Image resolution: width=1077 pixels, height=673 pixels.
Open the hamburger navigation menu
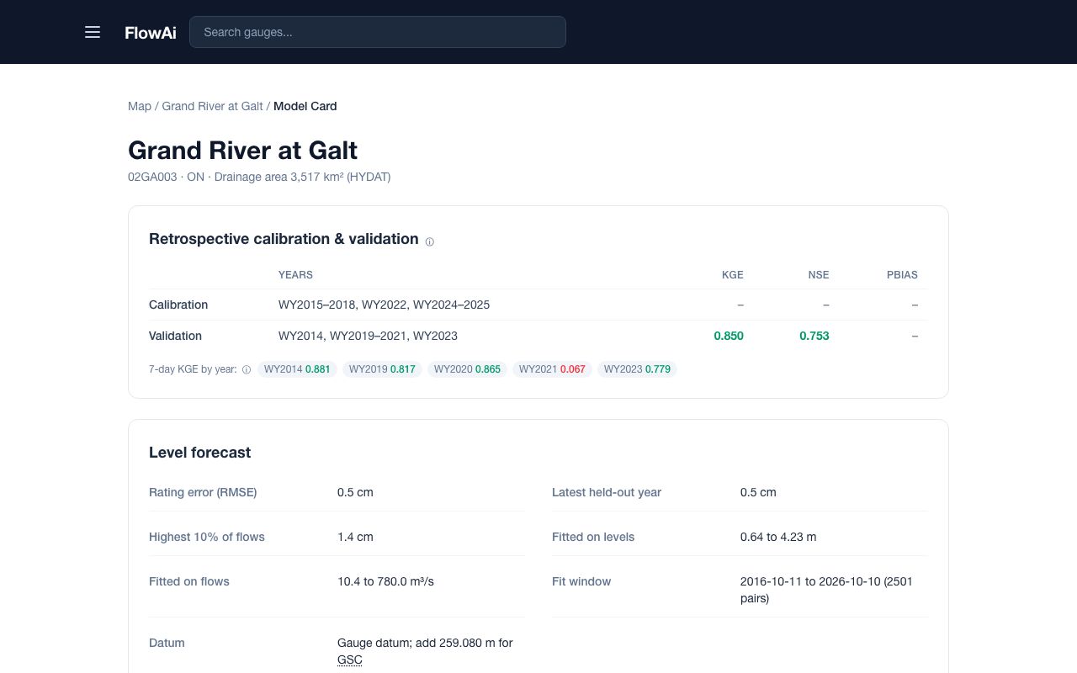click(x=93, y=32)
